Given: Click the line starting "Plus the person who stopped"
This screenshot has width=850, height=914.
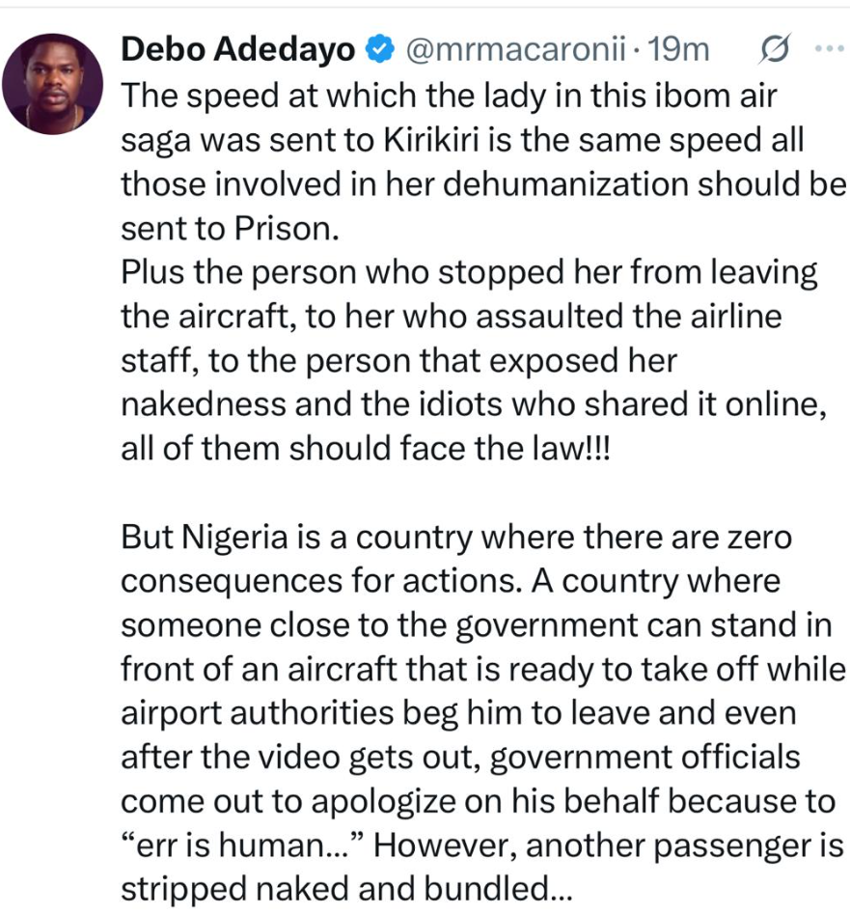Looking at the screenshot, I should [x=470, y=274].
